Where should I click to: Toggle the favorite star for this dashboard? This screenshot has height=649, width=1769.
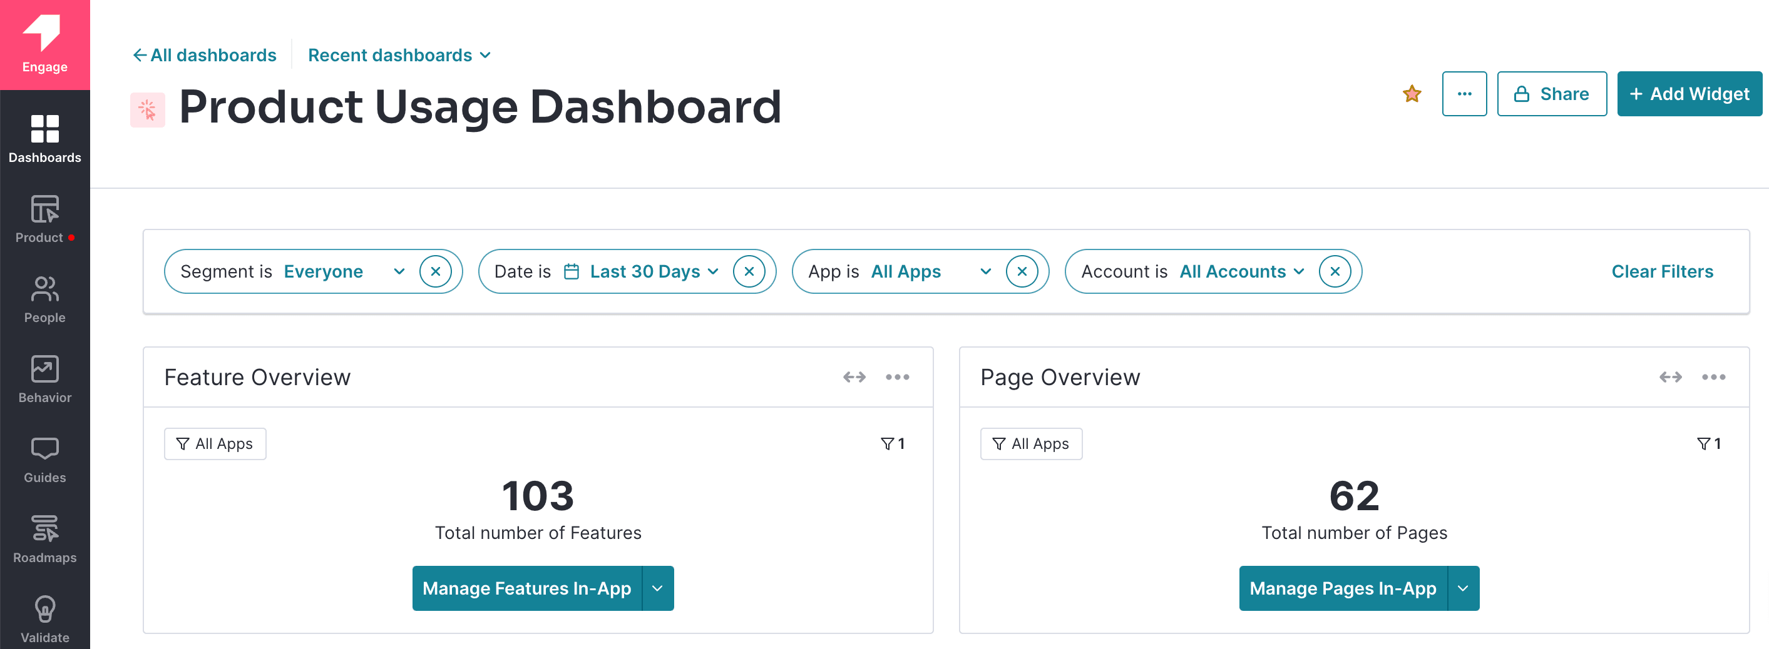point(1412,93)
